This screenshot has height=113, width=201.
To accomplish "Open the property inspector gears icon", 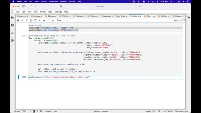I will point(188,18).
